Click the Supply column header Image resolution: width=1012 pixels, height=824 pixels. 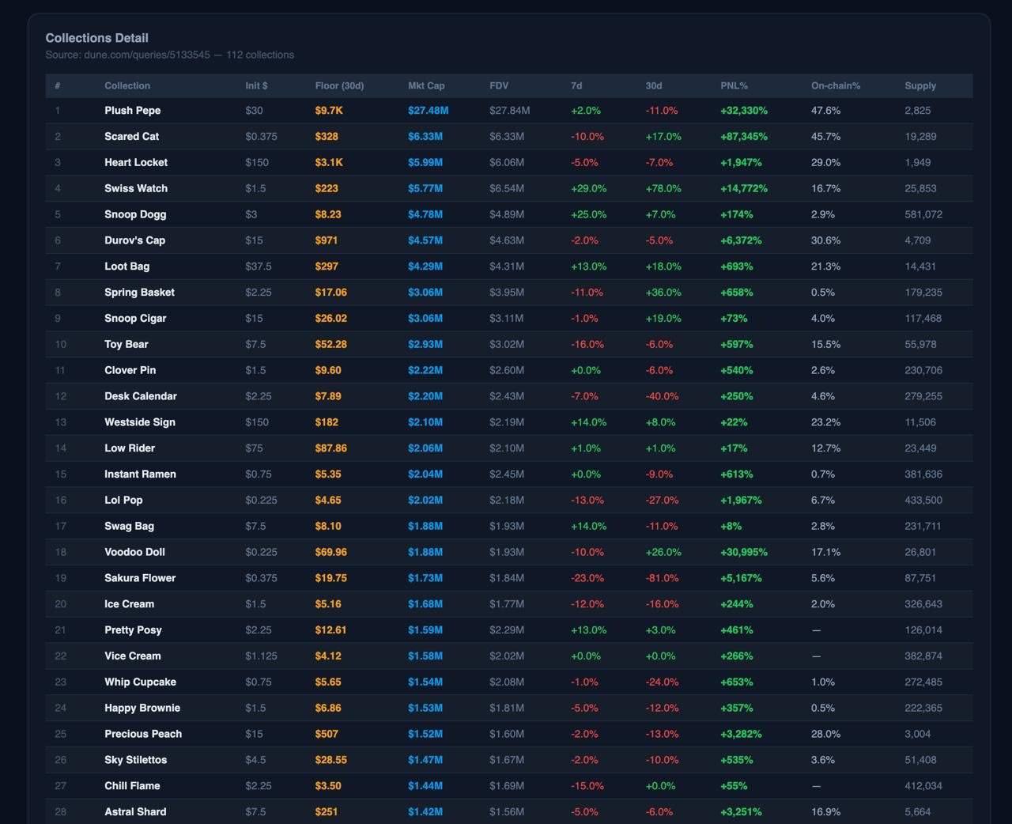(x=920, y=85)
